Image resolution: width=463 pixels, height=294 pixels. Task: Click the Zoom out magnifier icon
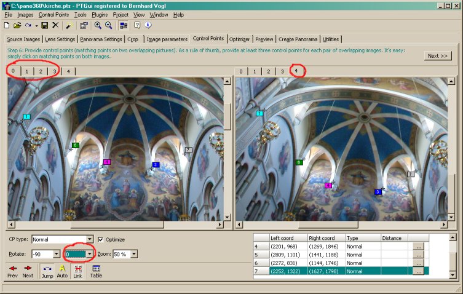coord(109,25)
